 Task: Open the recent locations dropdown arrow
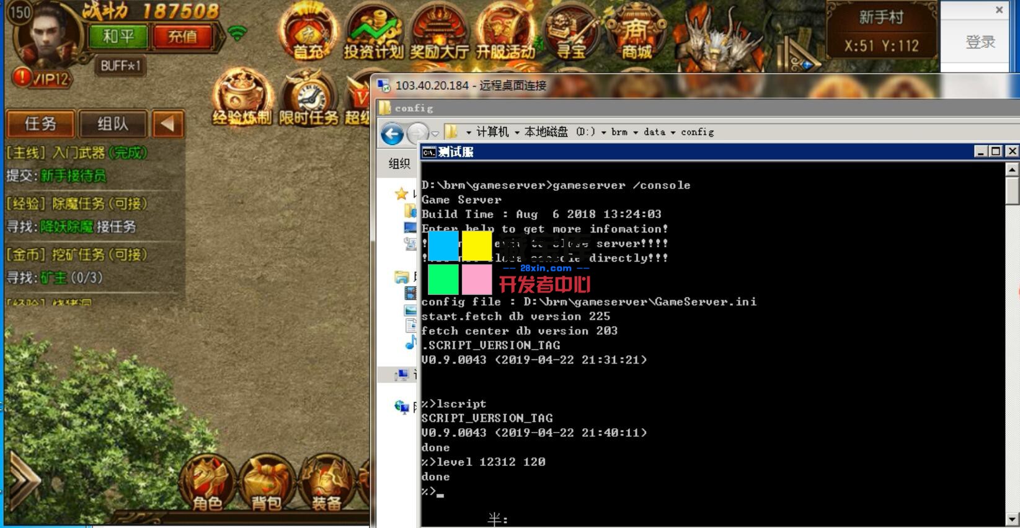(435, 133)
